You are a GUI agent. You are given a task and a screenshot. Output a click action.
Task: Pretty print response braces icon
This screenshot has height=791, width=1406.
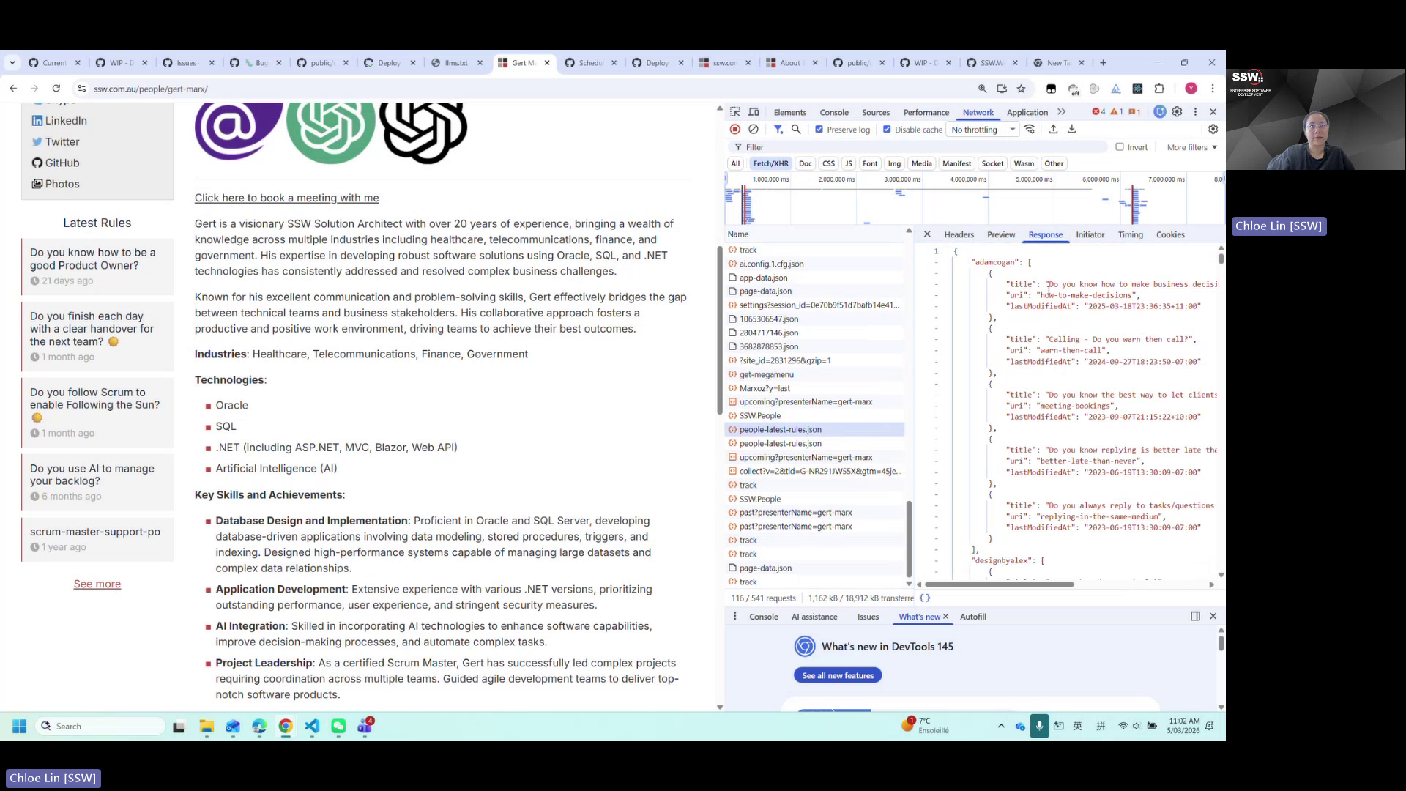click(925, 598)
